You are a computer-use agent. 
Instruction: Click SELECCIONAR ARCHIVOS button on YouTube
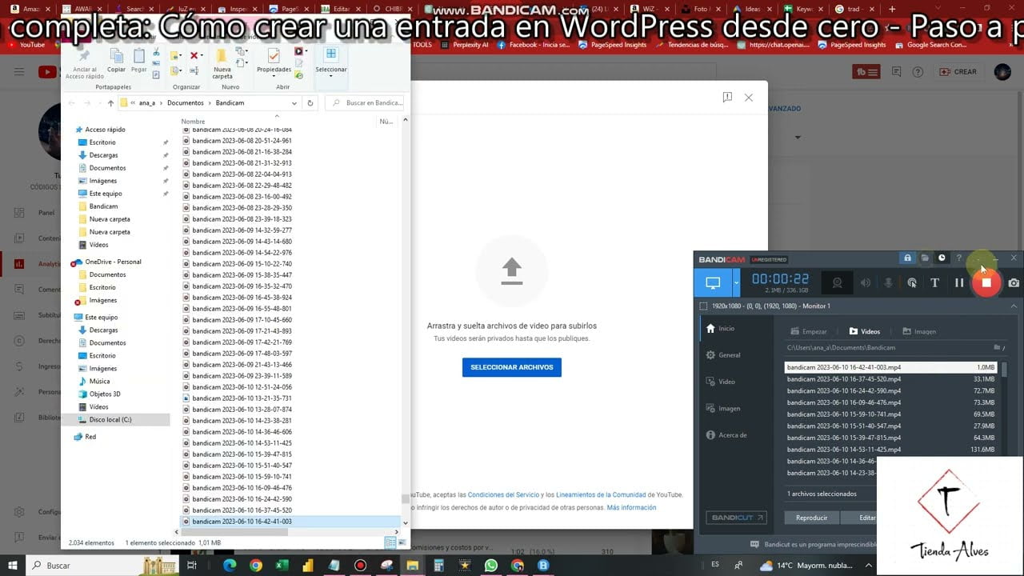tap(512, 367)
